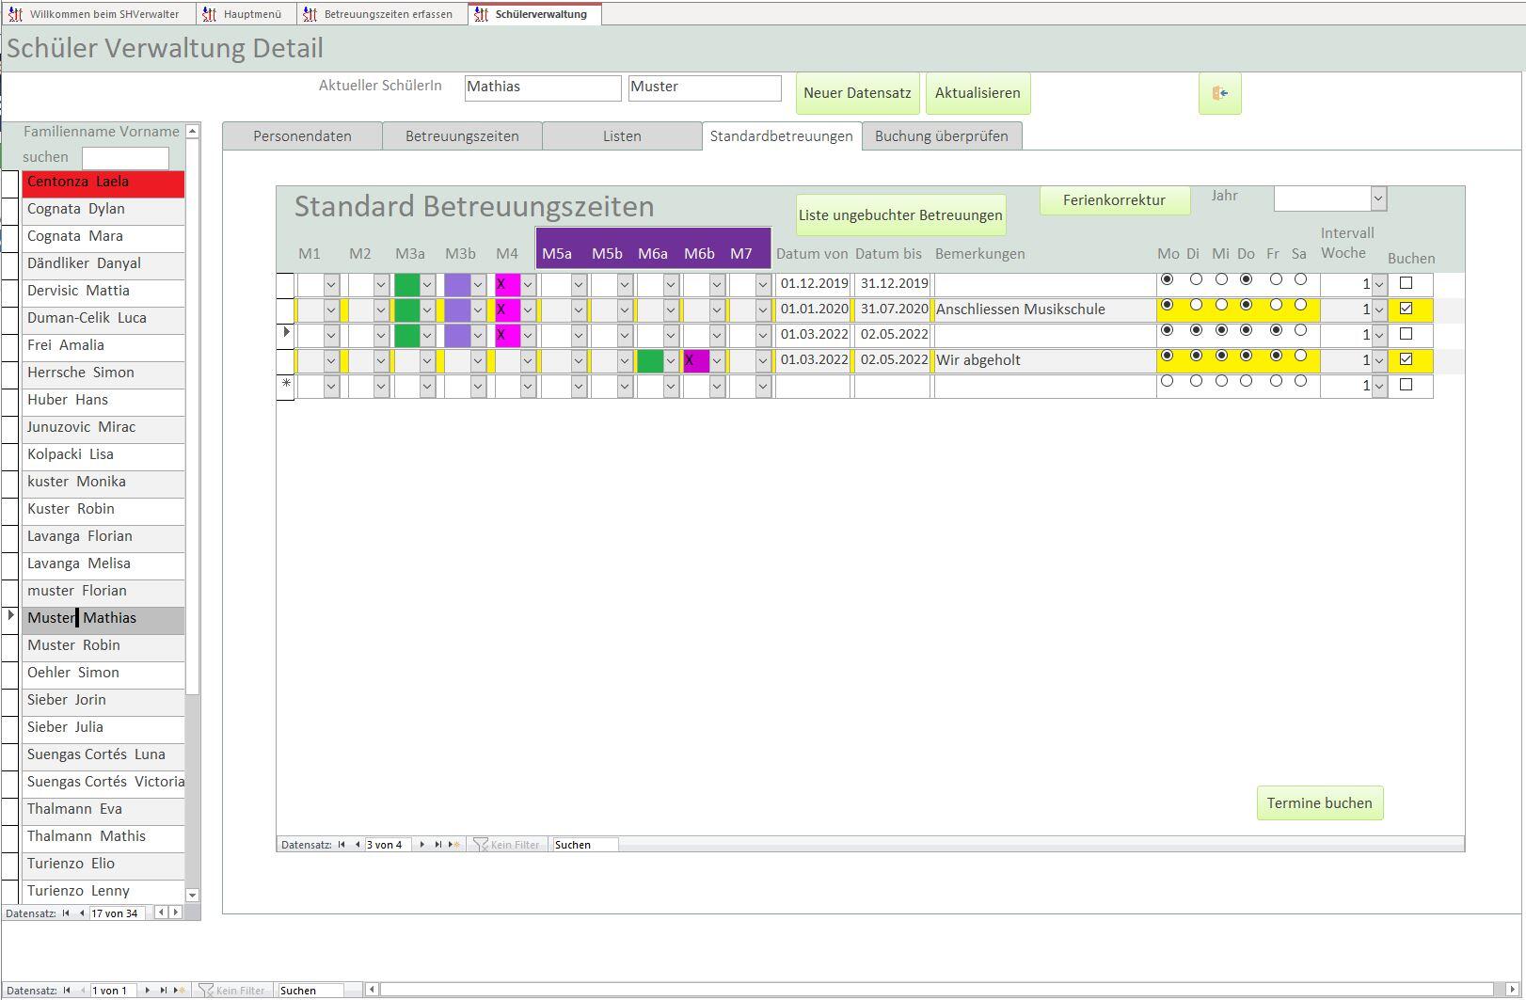The height and width of the screenshot is (1000, 1526).
Task: Switch to the Personendaten tab
Action: pos(302,136)
